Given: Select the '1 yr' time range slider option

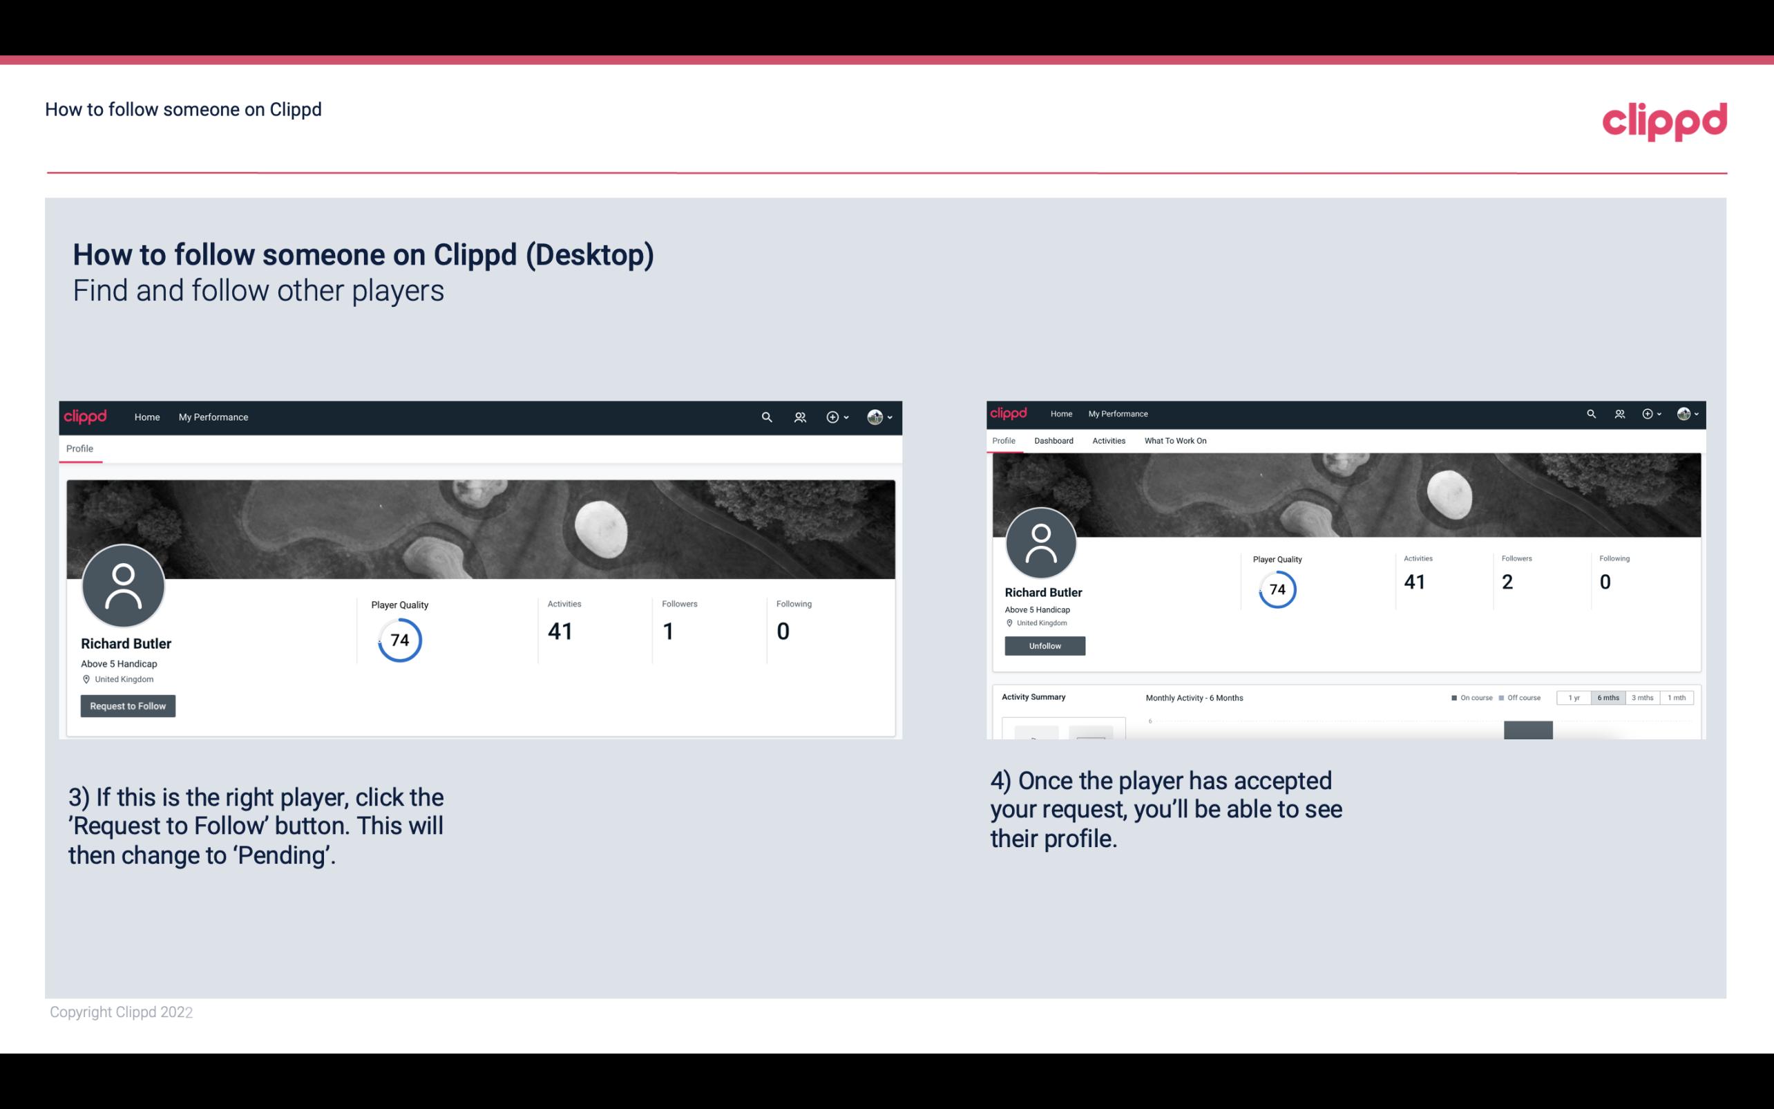Looking at the screenshot, I should 1575,698.
